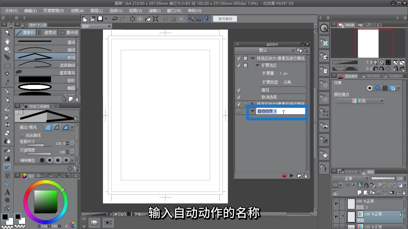The image size is (408, 229).
Task: Select the 集中线 tool group
Action: pos(69,32)
